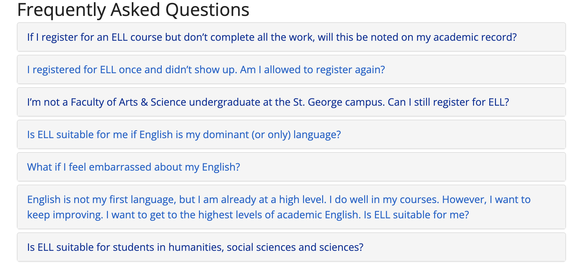Viewport: 580px width, 268px height.
Task: Click 'Am I allowed to register again?' text
Action: (312, 70)
